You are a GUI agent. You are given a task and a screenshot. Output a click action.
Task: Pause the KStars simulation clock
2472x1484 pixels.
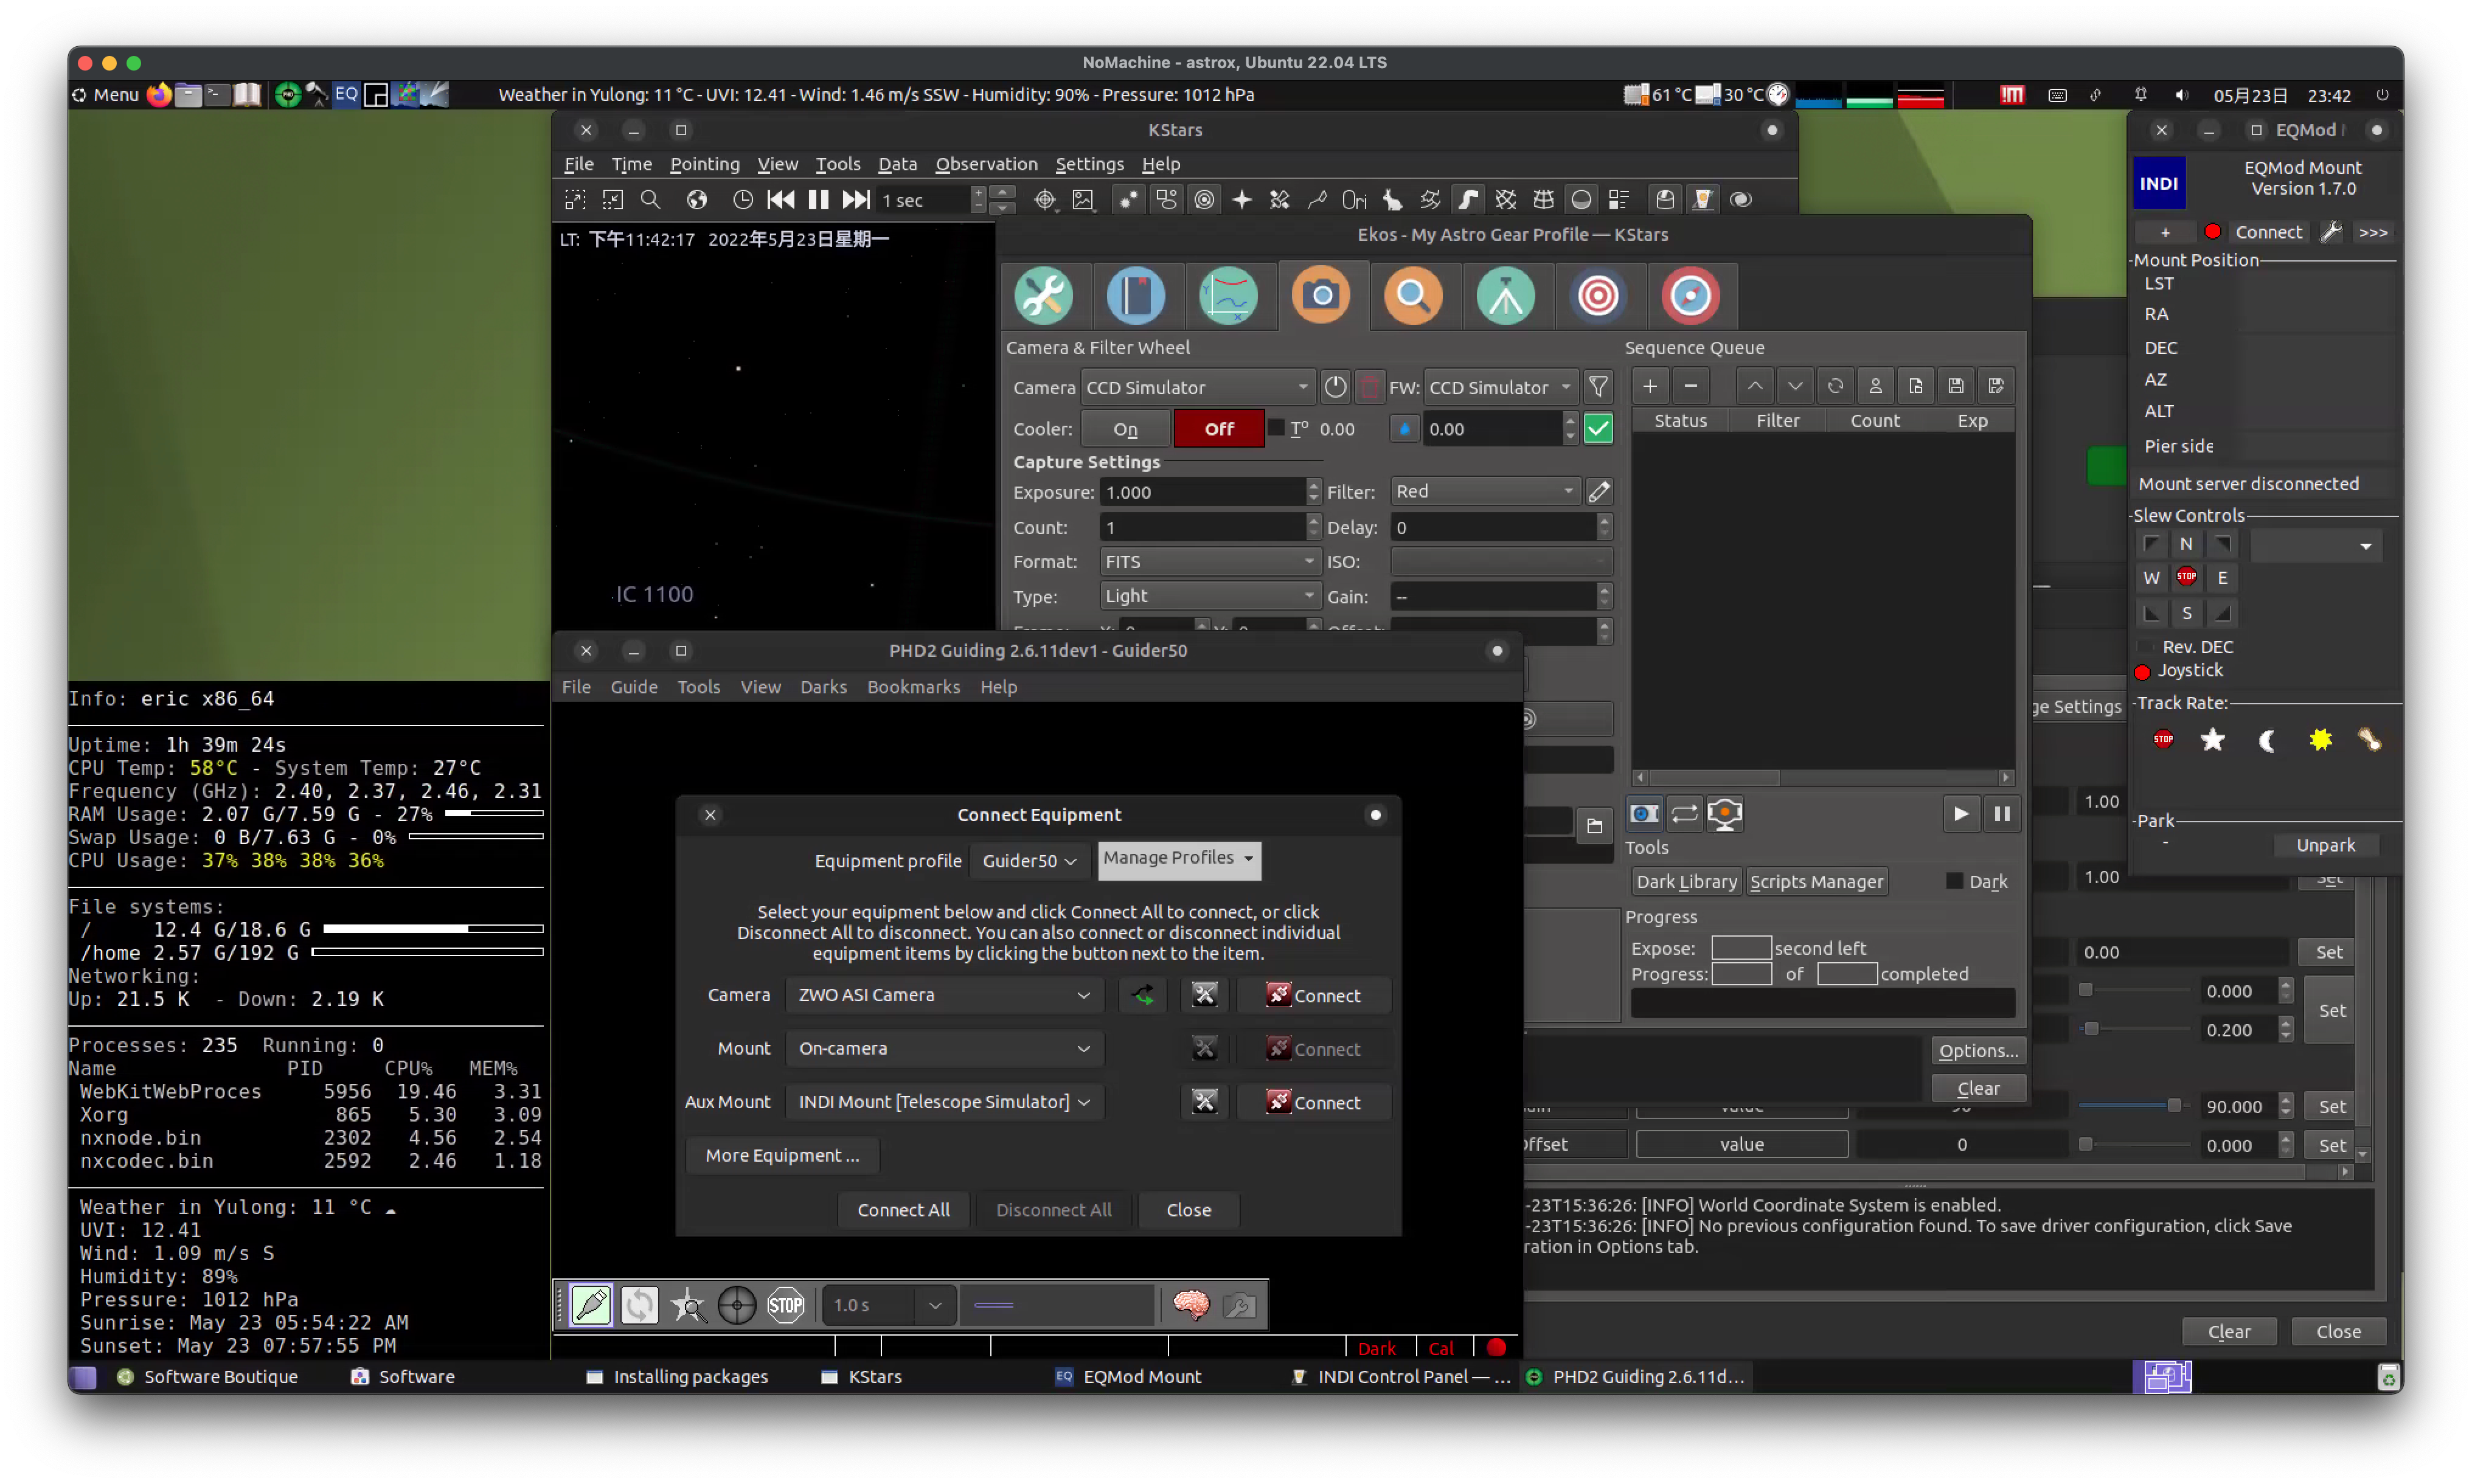coord(818,200)
